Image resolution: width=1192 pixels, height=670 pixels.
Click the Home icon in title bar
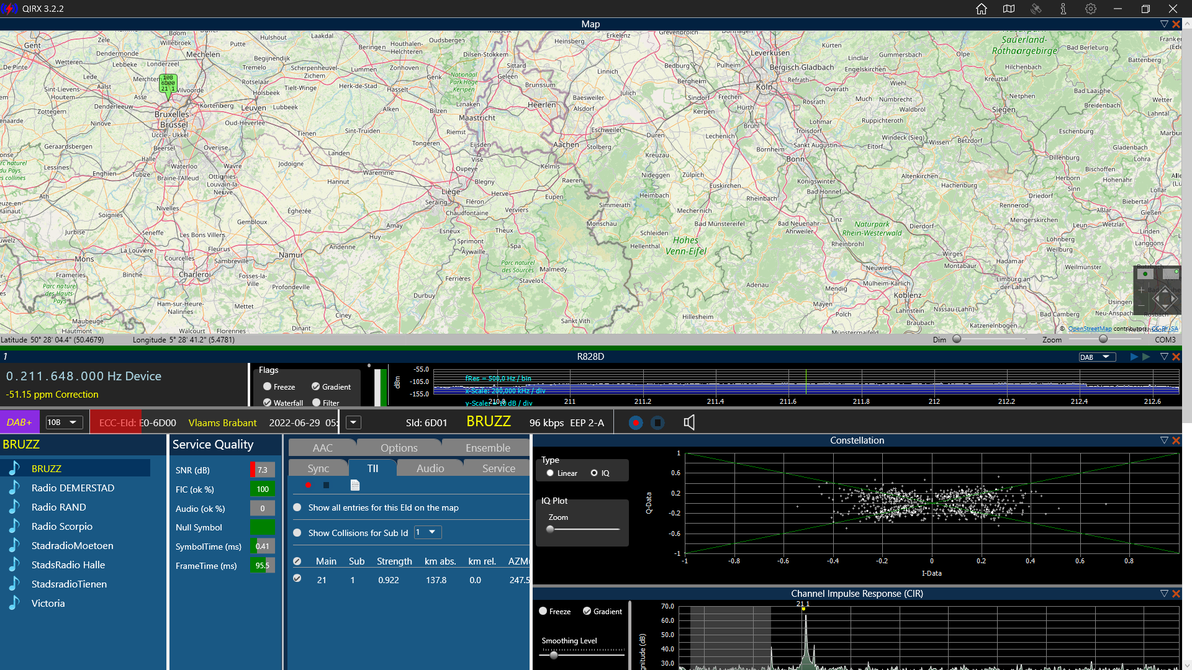982,9
